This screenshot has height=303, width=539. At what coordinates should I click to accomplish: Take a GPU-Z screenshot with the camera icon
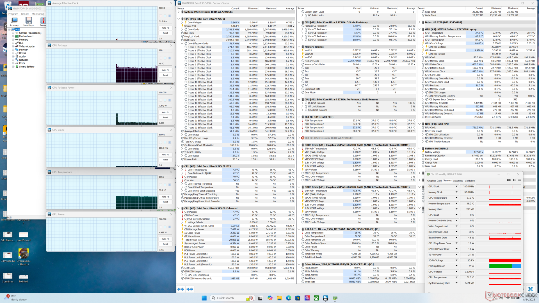tap(509, 180)
